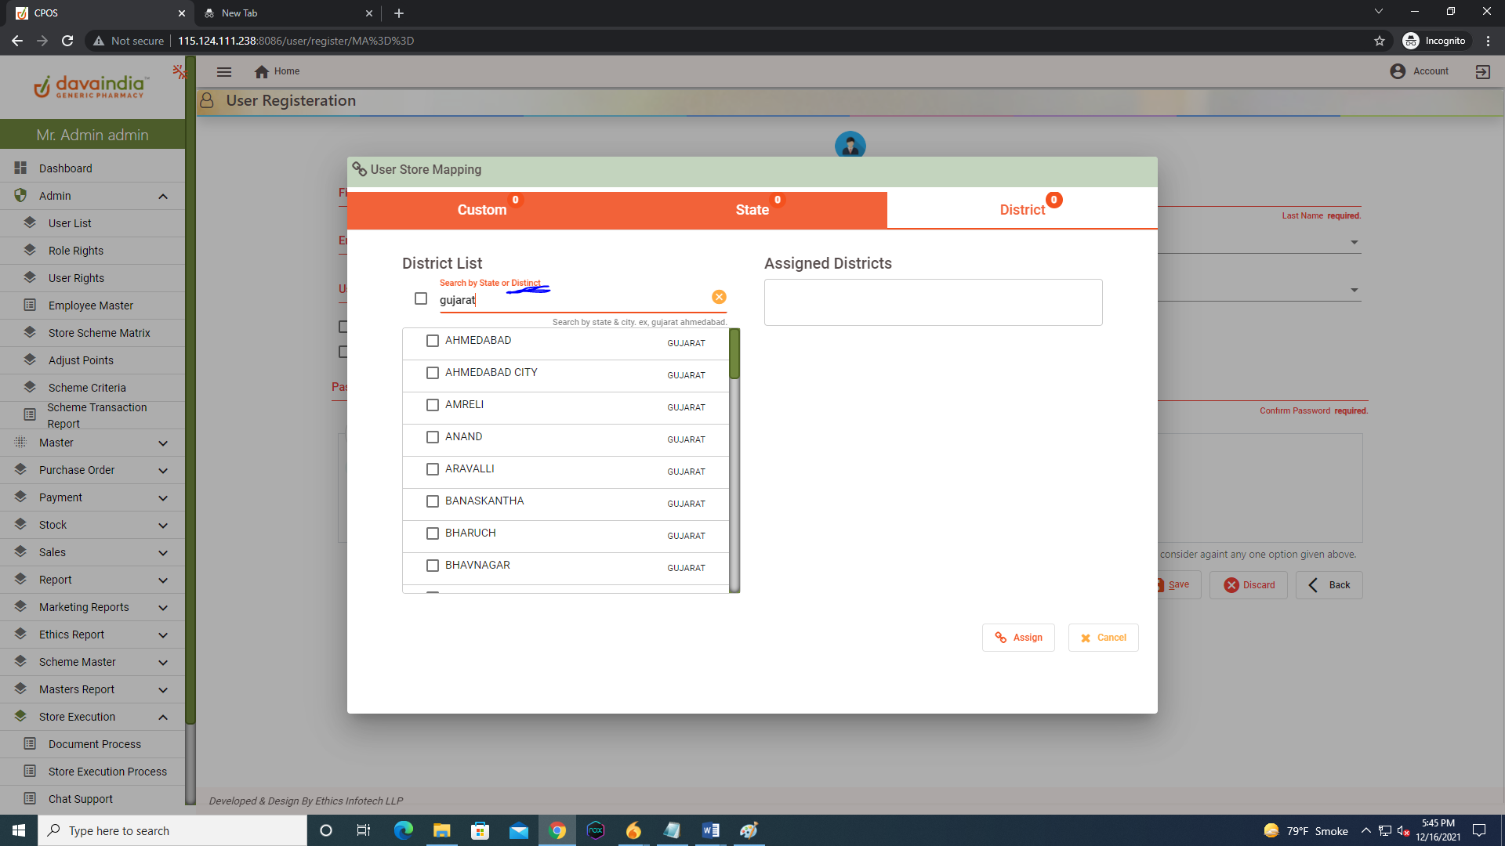Image resolution: width=1505 pixels, height=846 pixels.
Task: Click the logout icon at top right
Action: click(1482, 71)
